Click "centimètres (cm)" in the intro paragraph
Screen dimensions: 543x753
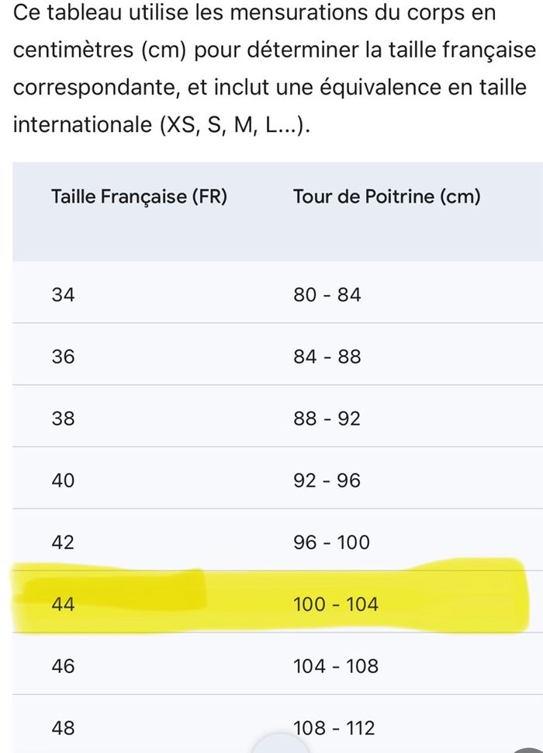coord(100,50)
